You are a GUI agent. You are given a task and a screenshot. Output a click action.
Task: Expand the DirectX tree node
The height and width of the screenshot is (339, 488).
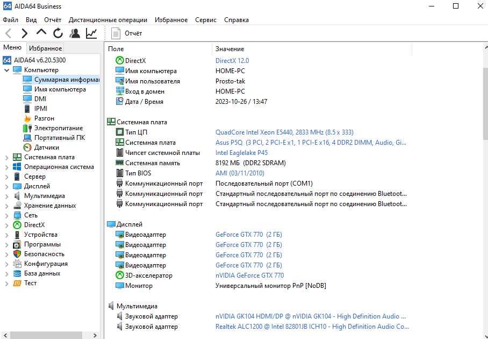[x=6, y=225]
